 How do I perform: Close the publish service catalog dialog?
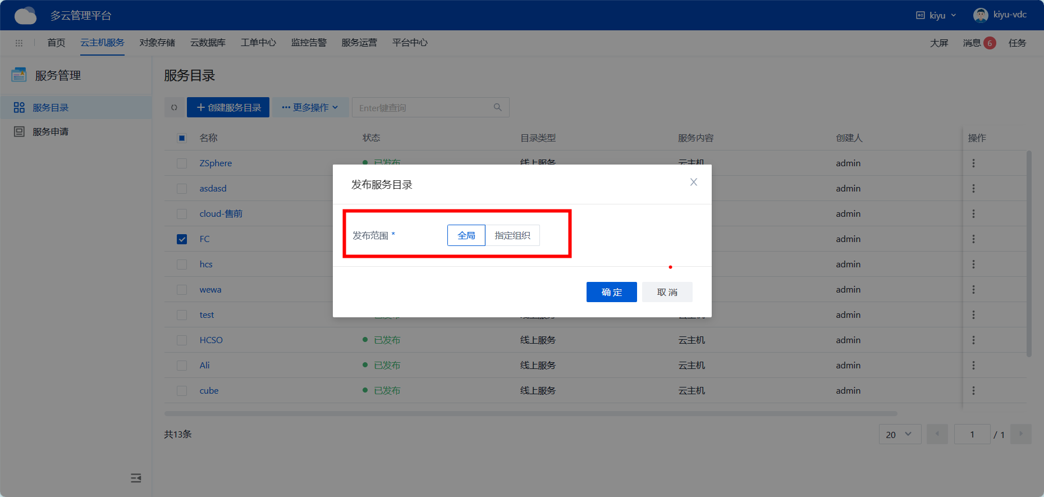(694, 182)
